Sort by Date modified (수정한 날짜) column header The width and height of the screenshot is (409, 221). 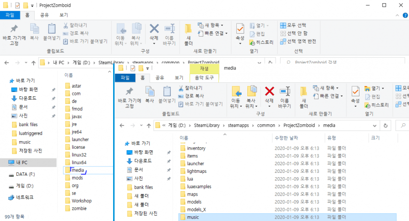point(286,138)
